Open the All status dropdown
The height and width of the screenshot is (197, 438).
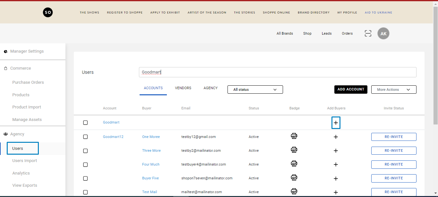(255, 90)
